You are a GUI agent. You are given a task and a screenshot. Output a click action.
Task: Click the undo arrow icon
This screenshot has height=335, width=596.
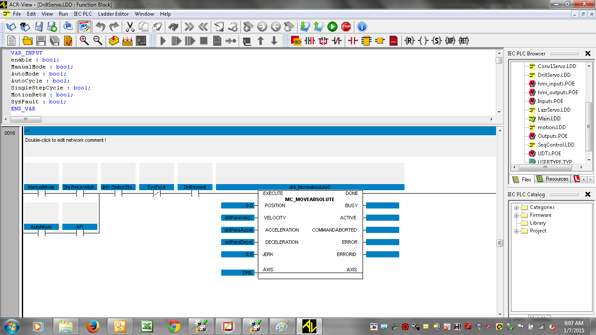click(x=100, y=27)
